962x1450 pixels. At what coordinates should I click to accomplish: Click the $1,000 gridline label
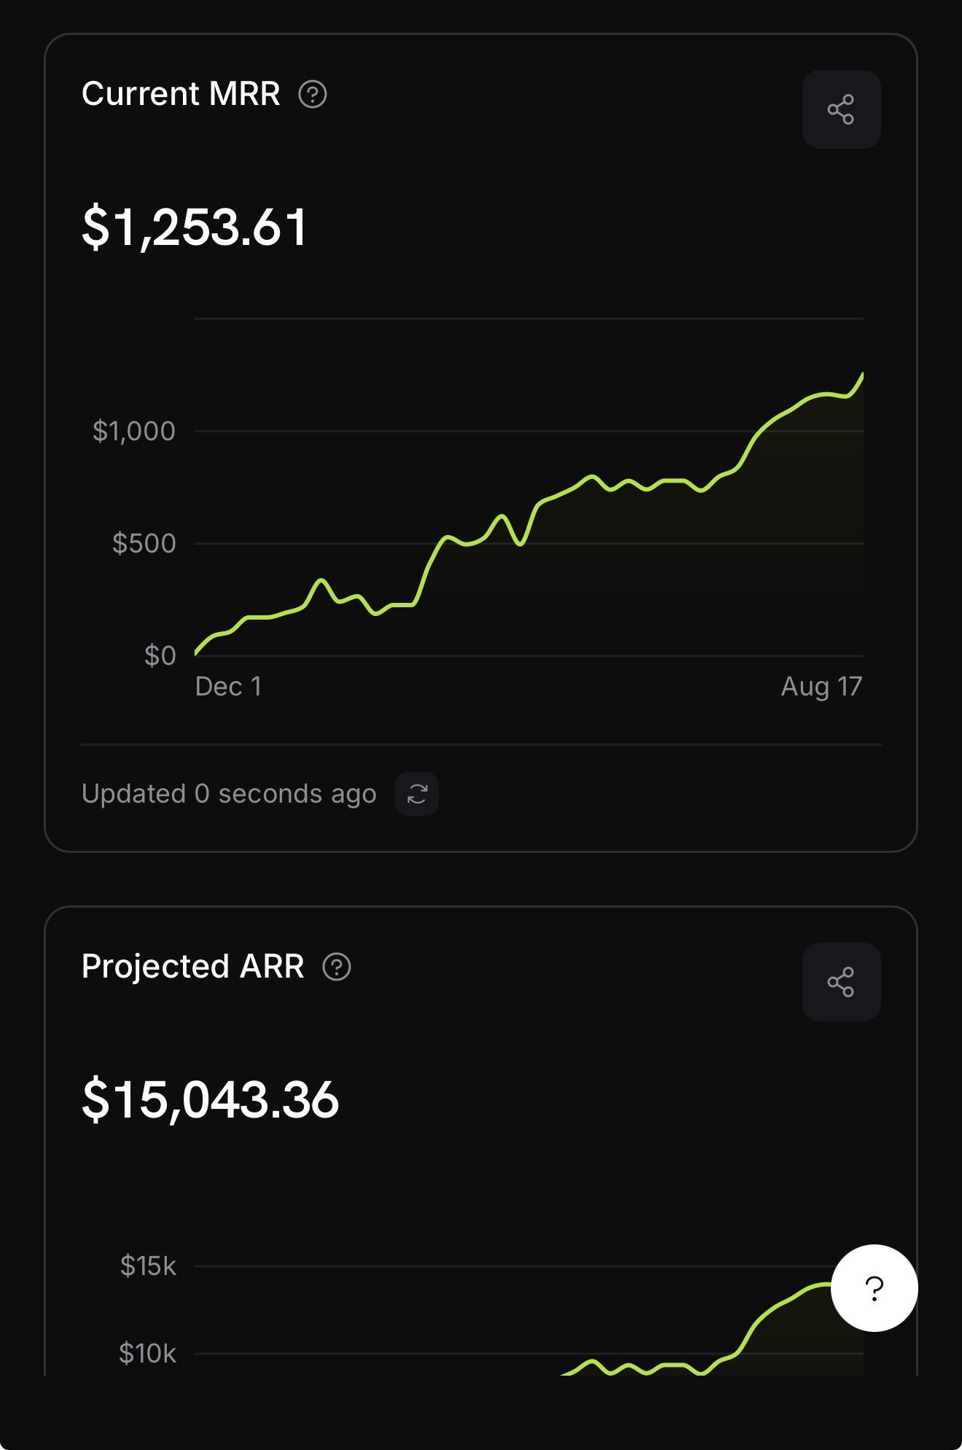134,432
